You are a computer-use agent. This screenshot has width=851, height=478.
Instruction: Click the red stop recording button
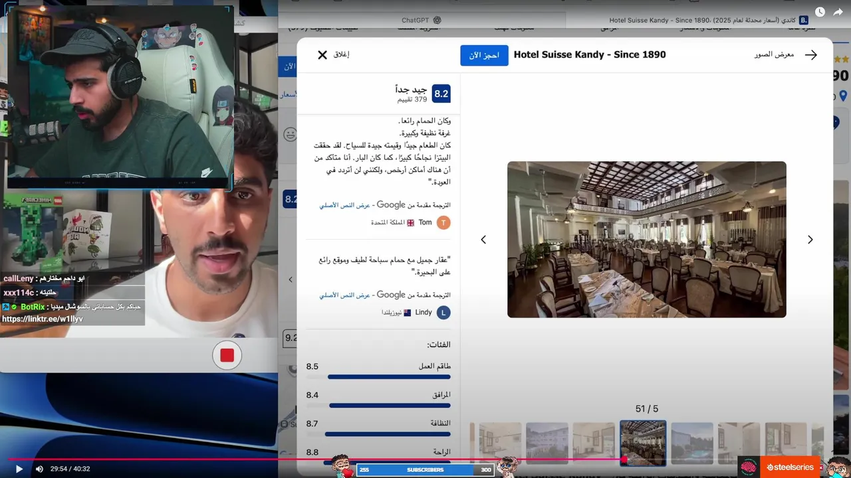(x=227, y=355)
